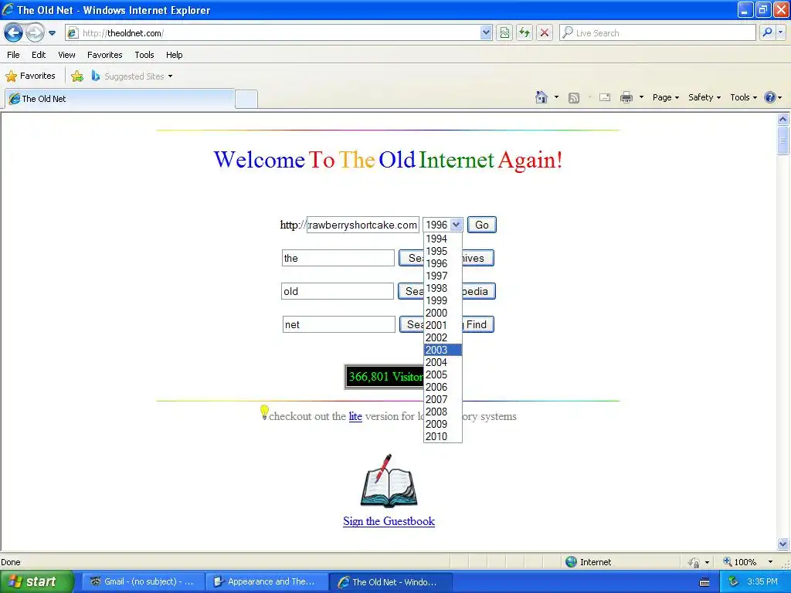This screenshot has height=593, width=791.
Task: Open the View menu
Action: point(66,55)
